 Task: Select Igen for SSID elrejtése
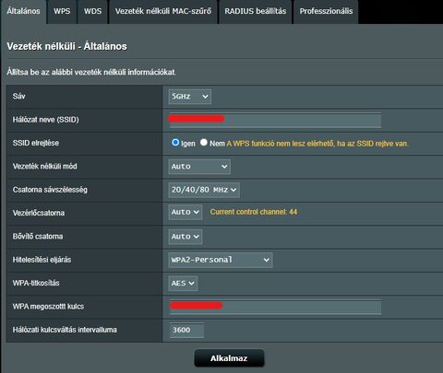point(175,143)
